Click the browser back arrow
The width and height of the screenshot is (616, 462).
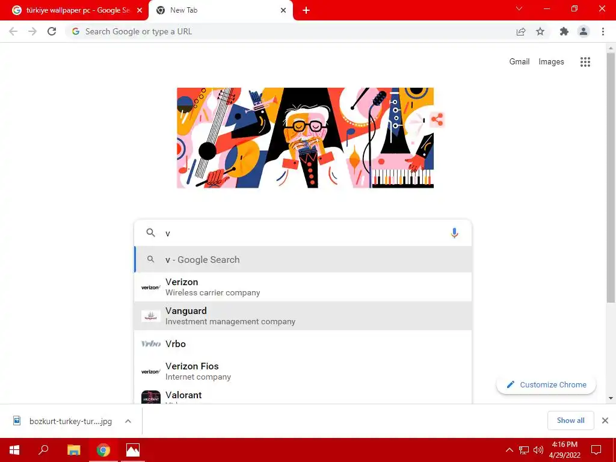click(x=13, y=31)
